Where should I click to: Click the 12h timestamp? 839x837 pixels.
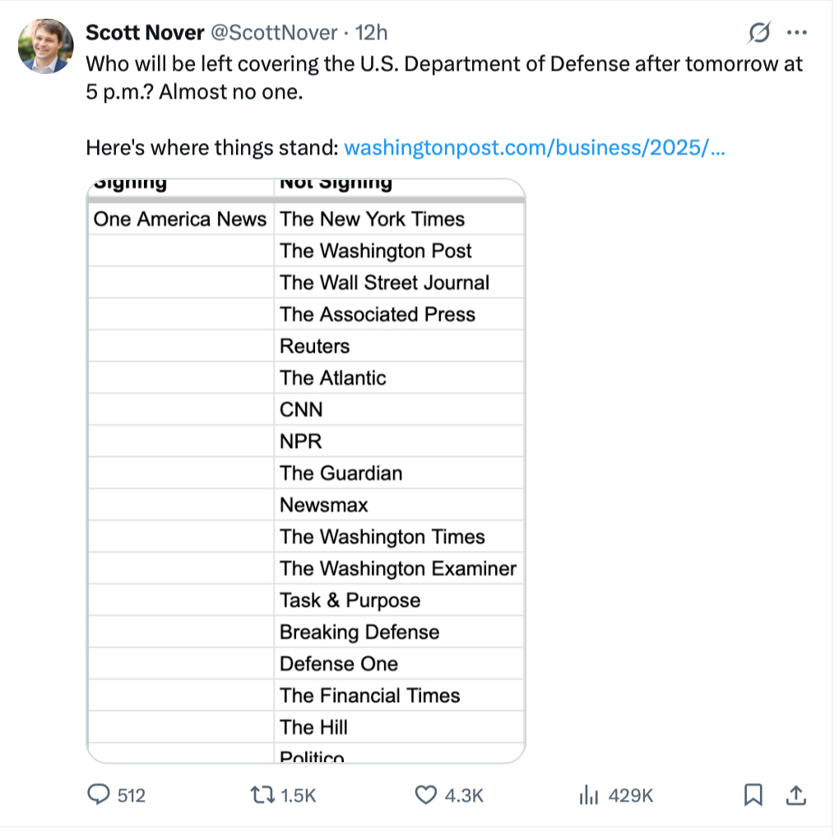(x=371, y=33)
